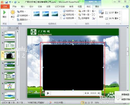
Task: Click the video seek progress bar
Action: tap(67, 93)
